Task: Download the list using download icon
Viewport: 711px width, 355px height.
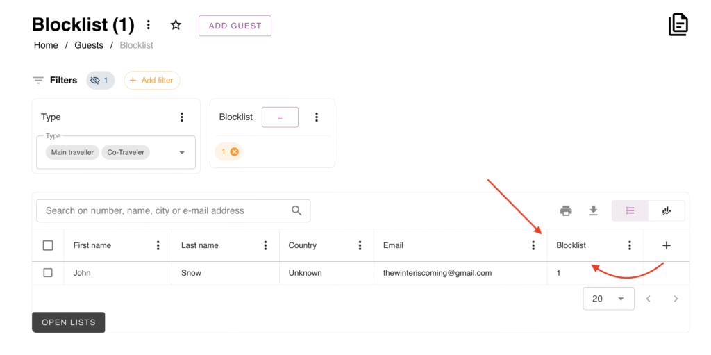Action: [x=593, y=210]
